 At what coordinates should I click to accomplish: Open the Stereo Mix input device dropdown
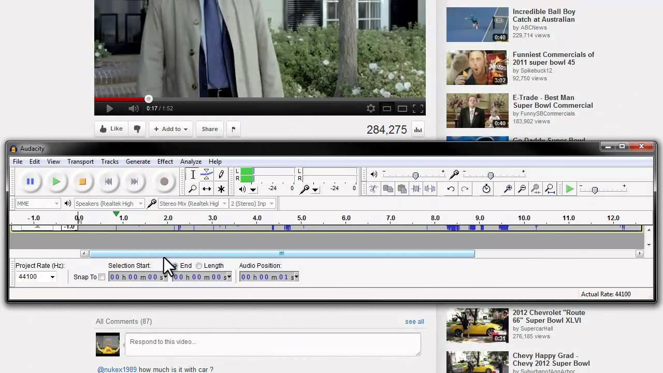tap(193, 204)
